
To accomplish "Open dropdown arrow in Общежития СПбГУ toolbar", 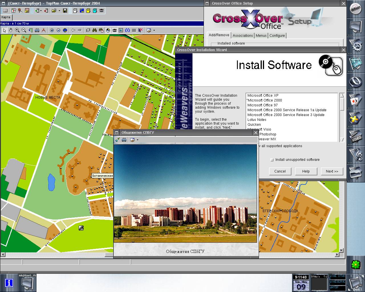I will pyautogui.click(x=137, y=140).
